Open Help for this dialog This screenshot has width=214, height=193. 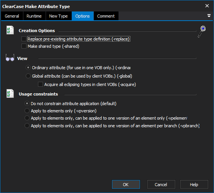(x=194, y=185)
